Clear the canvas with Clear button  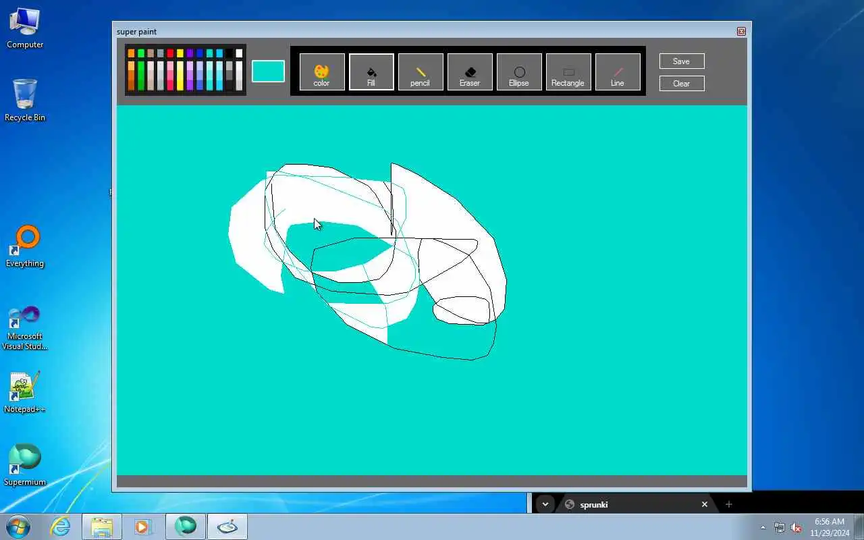(x=682, y=84)
